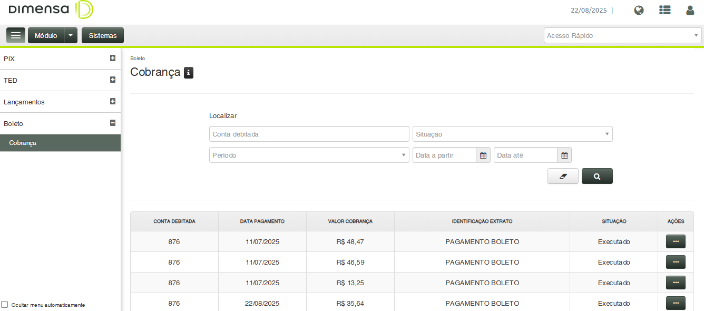Click the Conta debitada input field

tap(309, 134)
